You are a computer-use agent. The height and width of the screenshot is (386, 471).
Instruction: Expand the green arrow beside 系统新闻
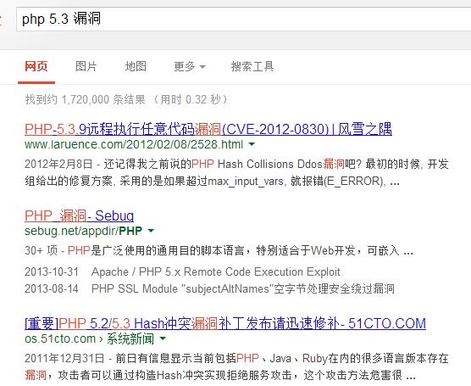coord(163,338)
